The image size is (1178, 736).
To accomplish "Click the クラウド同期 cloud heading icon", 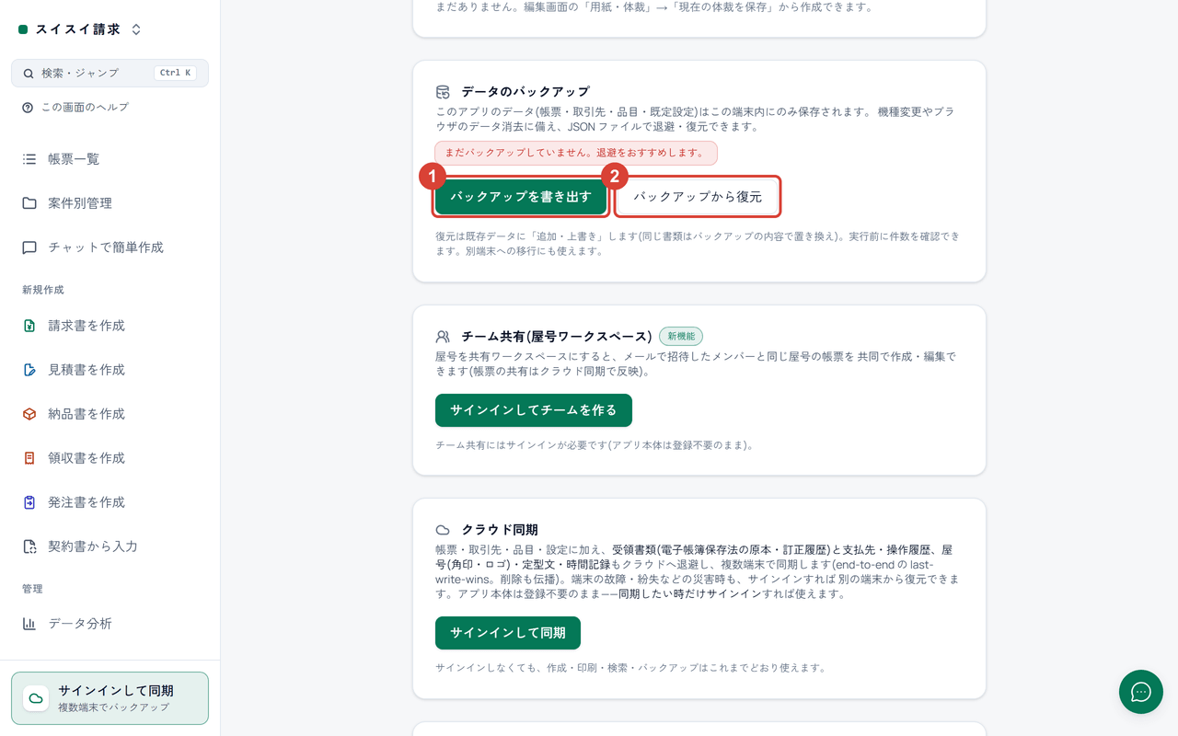I will [x=443, y=531].
